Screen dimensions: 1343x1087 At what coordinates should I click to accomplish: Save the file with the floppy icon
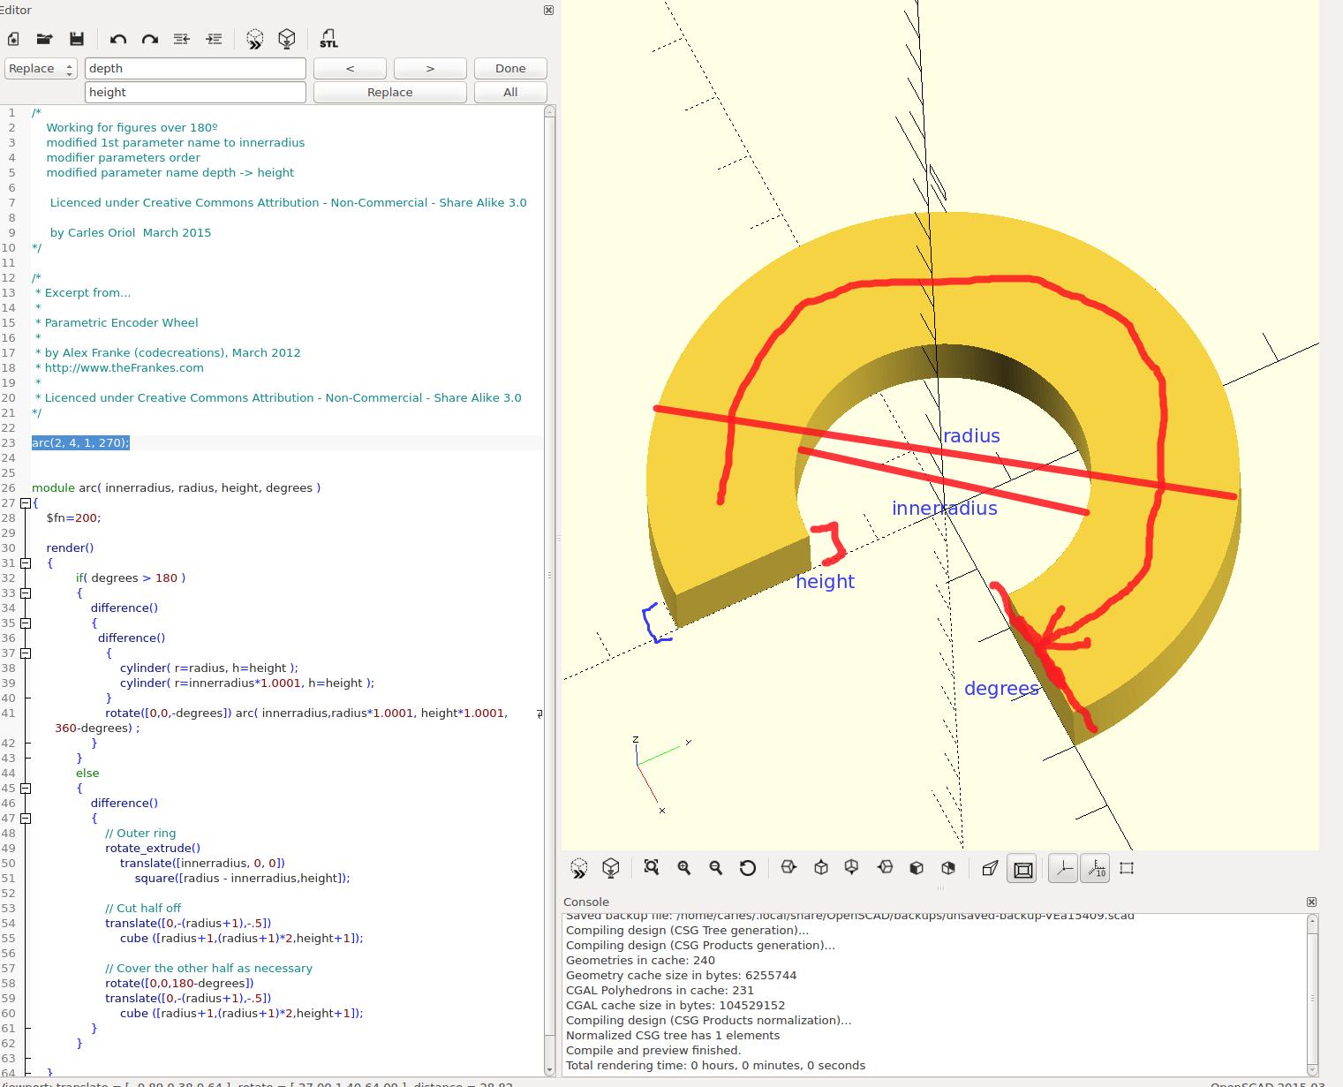pyautogui.click(x=77, y=39)
